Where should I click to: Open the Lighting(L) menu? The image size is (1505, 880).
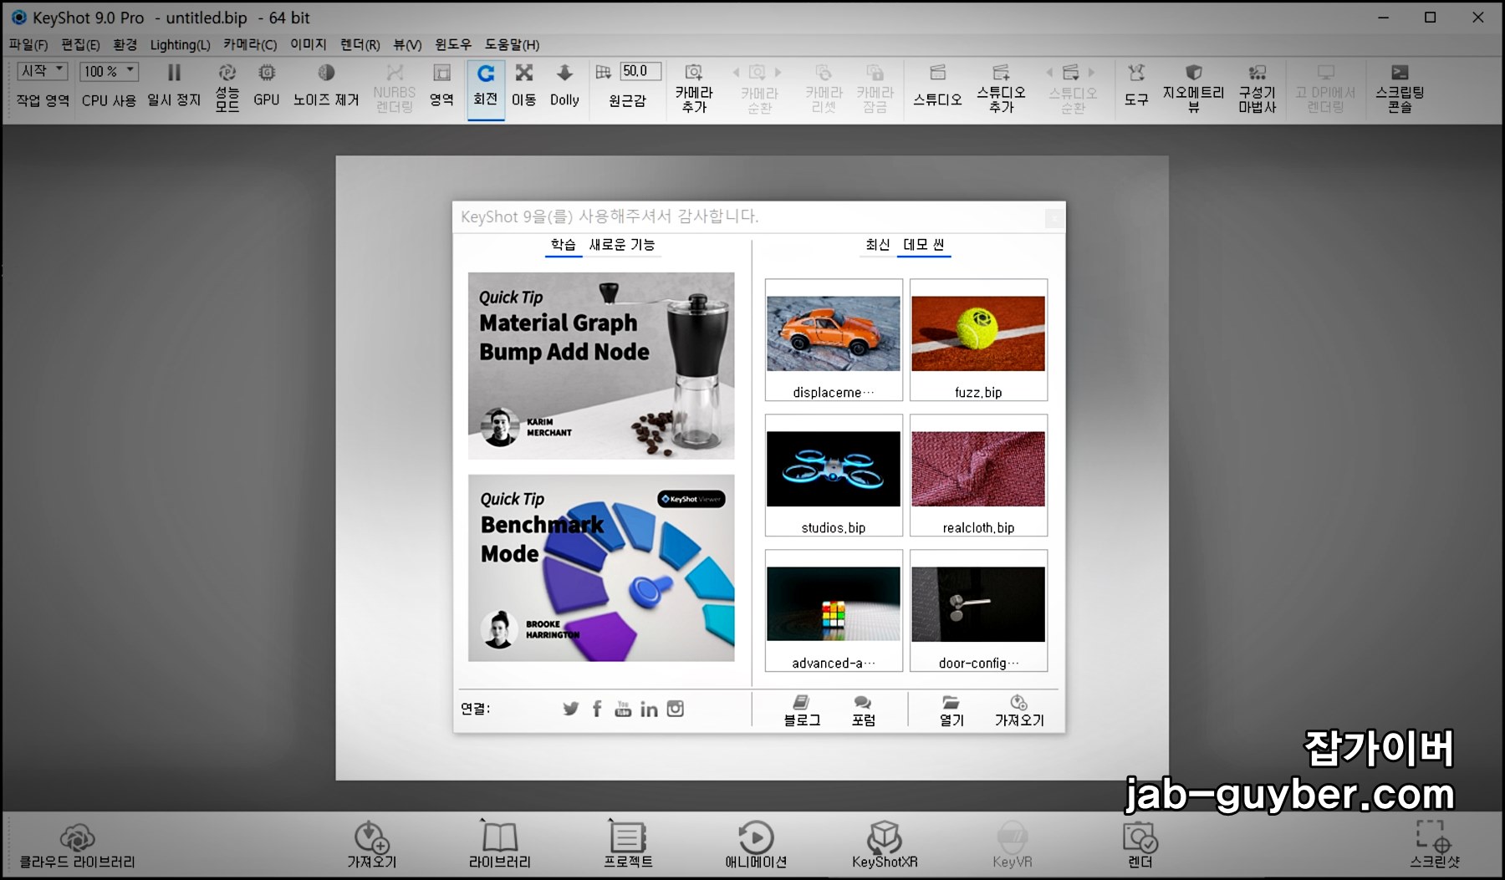click(x=180, y=44)
